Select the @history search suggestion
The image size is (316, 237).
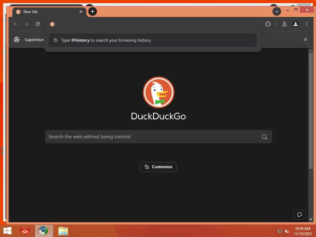[x=152, y=40]
